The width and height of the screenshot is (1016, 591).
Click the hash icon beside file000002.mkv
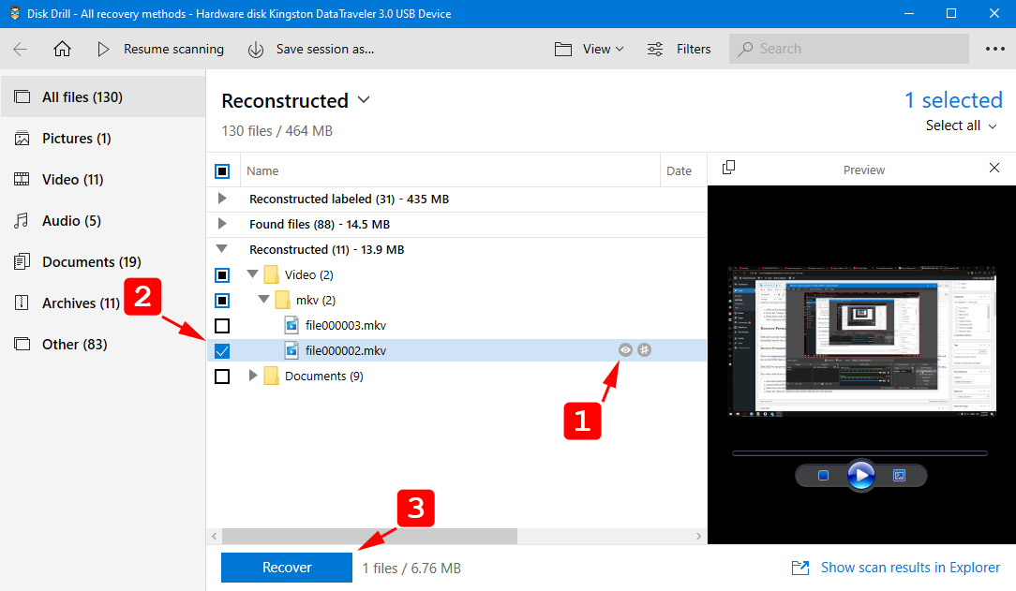[645, 350]
